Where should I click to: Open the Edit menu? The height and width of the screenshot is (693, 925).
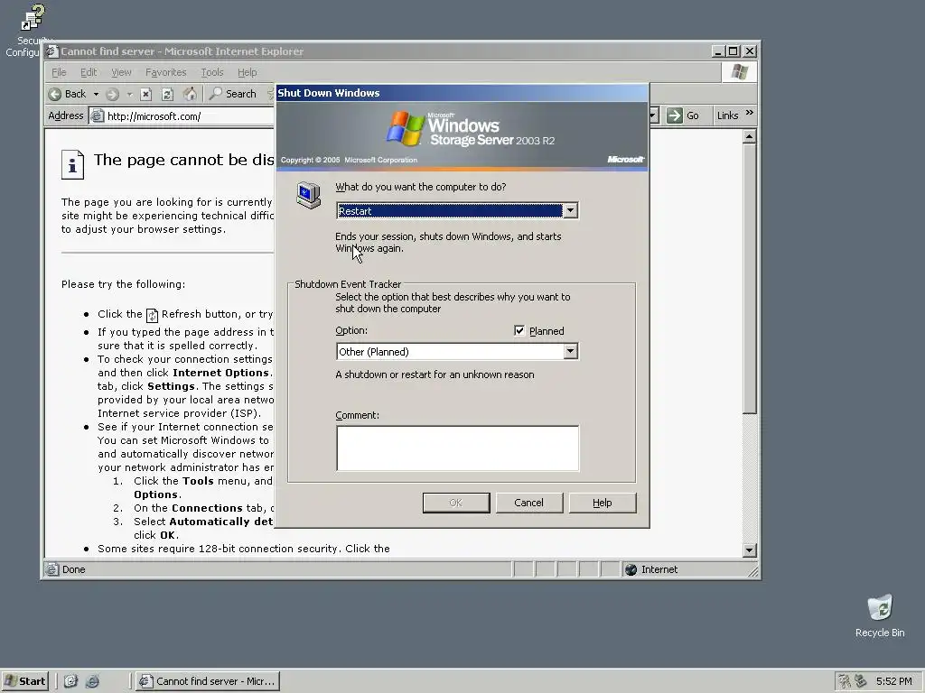(89, 72)
